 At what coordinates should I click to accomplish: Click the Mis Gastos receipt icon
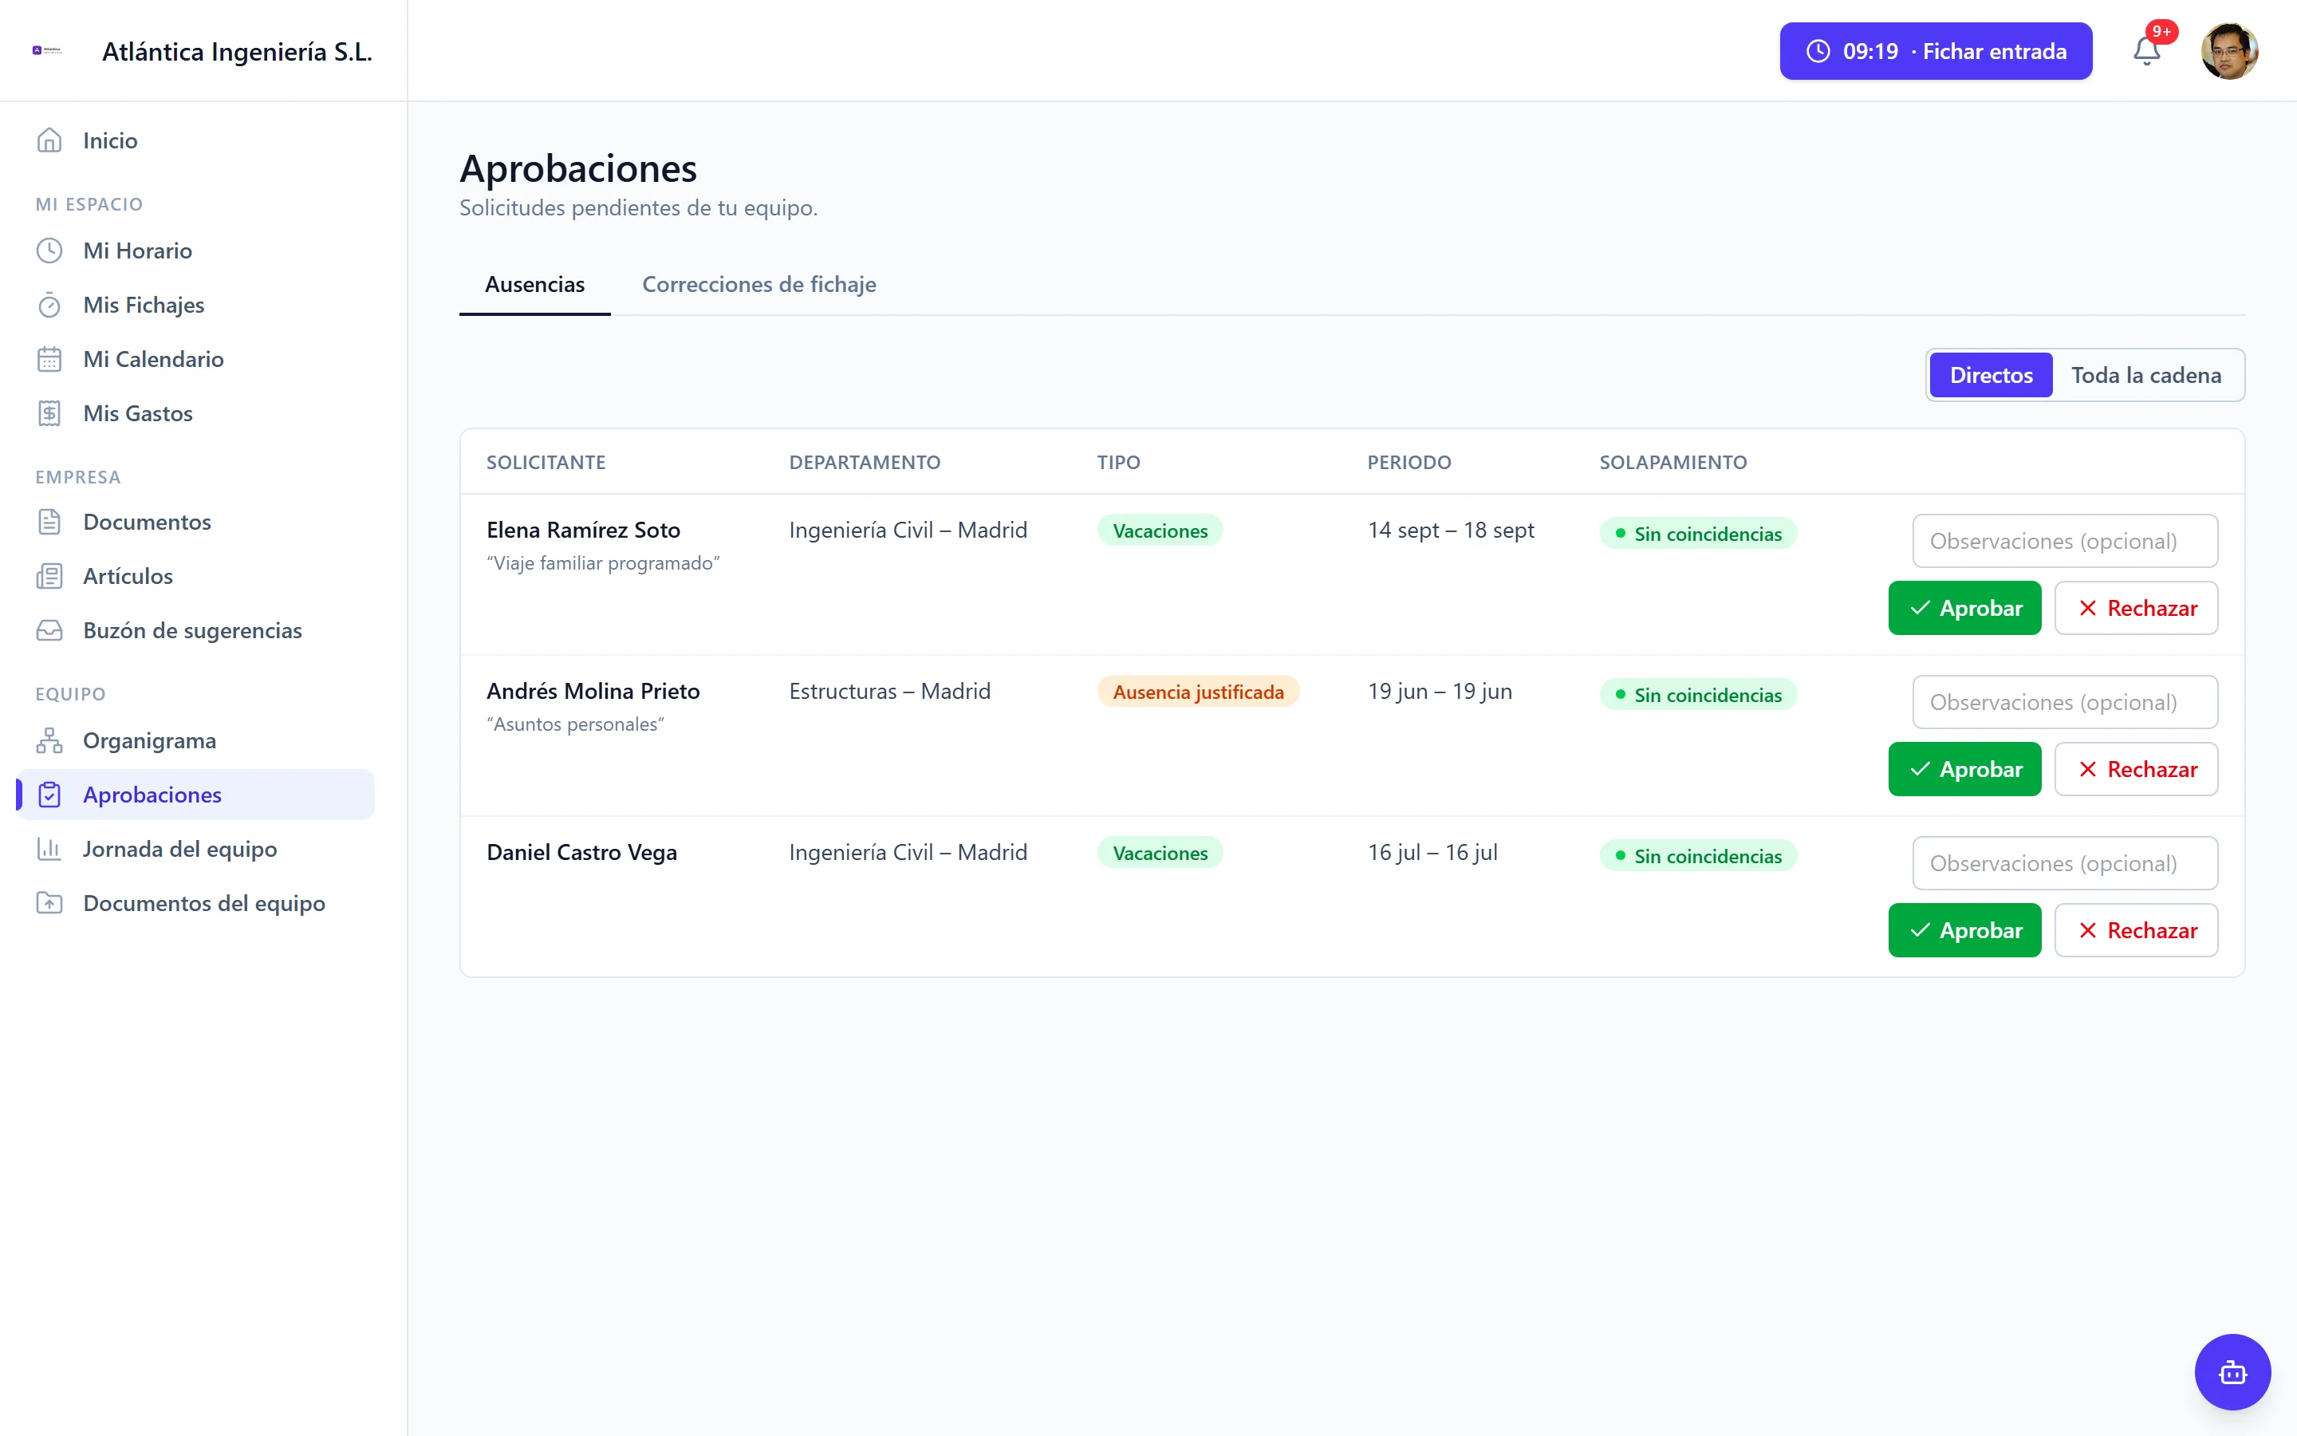pos(49,413)
